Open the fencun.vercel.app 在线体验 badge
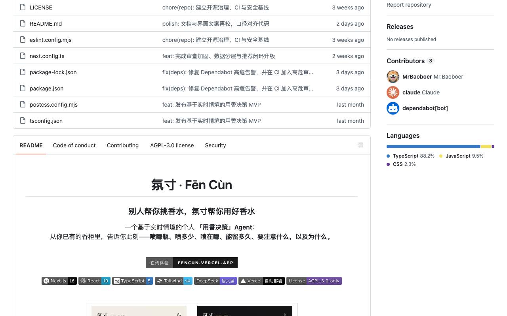 point(192,263)
